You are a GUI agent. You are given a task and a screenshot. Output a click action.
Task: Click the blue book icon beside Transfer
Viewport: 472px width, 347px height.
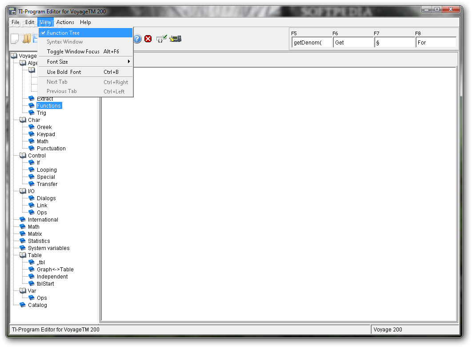coord(31,184)
